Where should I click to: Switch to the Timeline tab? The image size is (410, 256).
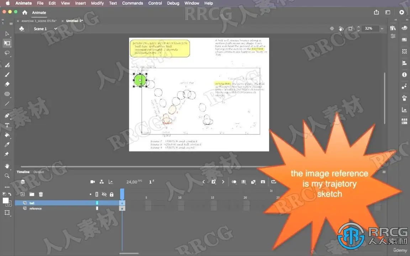coord(23,172)
